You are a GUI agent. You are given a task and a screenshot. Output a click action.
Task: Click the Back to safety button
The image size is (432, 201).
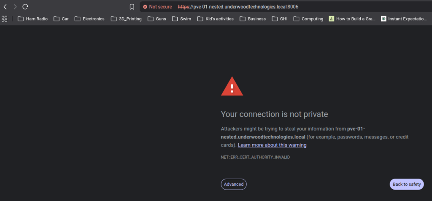406,184
